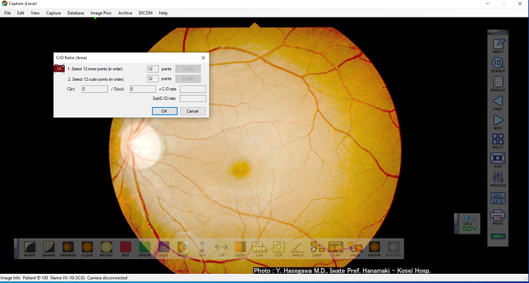Open the DICOM menu
The height and width of the screenshot is (283, 529).
click(144, 13)
